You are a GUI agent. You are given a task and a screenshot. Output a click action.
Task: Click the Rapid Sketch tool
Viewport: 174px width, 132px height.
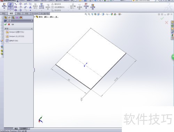click(x=93, y=7)
